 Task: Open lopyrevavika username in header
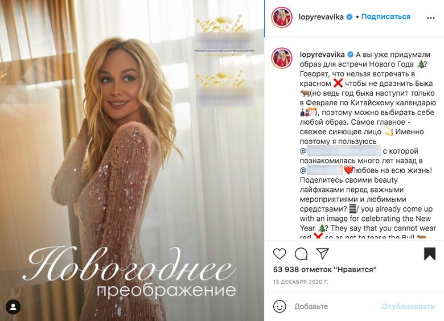(321, 17)
